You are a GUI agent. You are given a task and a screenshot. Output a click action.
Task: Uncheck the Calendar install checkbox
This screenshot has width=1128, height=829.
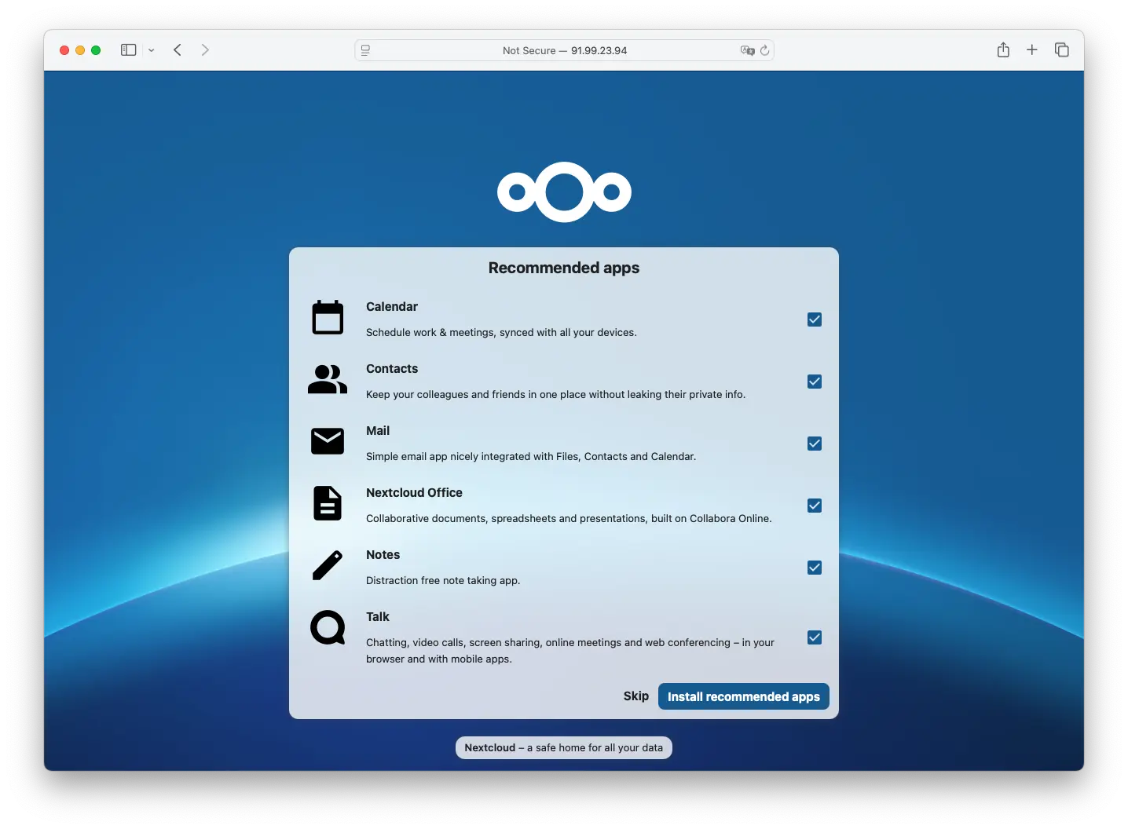coord(814,320)
